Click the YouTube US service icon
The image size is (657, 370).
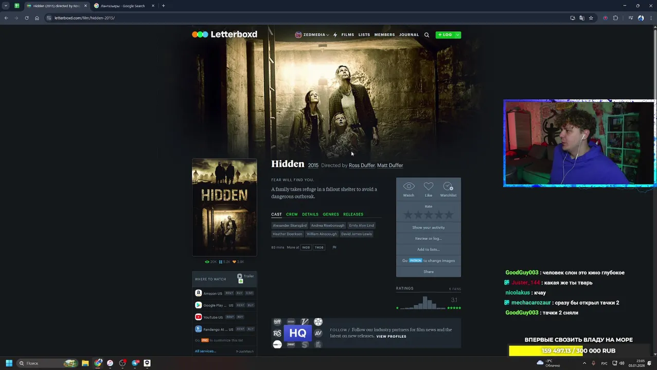click(x=198, y=317)
